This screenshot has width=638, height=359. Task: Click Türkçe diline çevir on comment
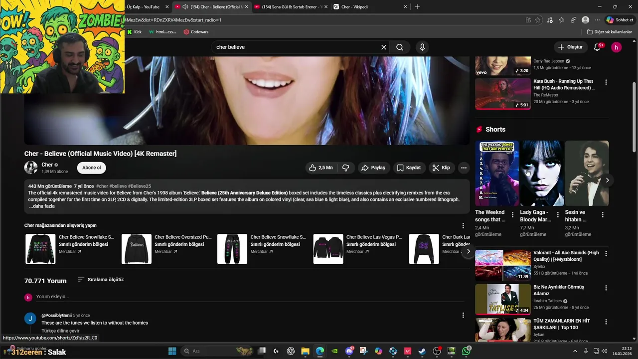click(x=60, y=331)
